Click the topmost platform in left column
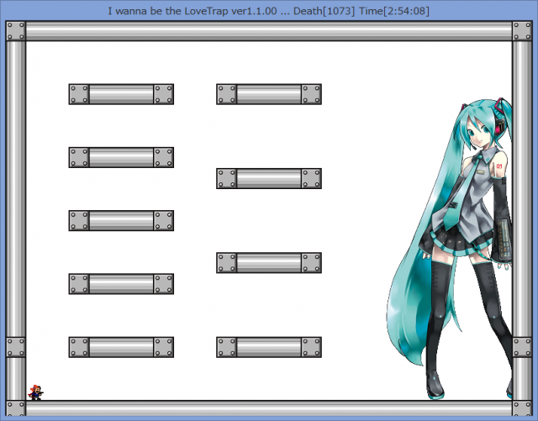The height and width of the screenshot is (421, 538). pos(121,94)
